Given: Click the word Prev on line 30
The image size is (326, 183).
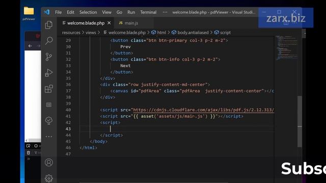Looking at the screenshot, I should (x=125, y=47).
